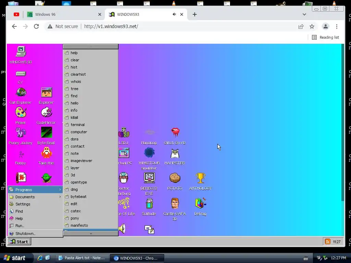Viewport: 351px width, 263px height.
Task: Open Chrome profile avatar
Action: [326, 26]
